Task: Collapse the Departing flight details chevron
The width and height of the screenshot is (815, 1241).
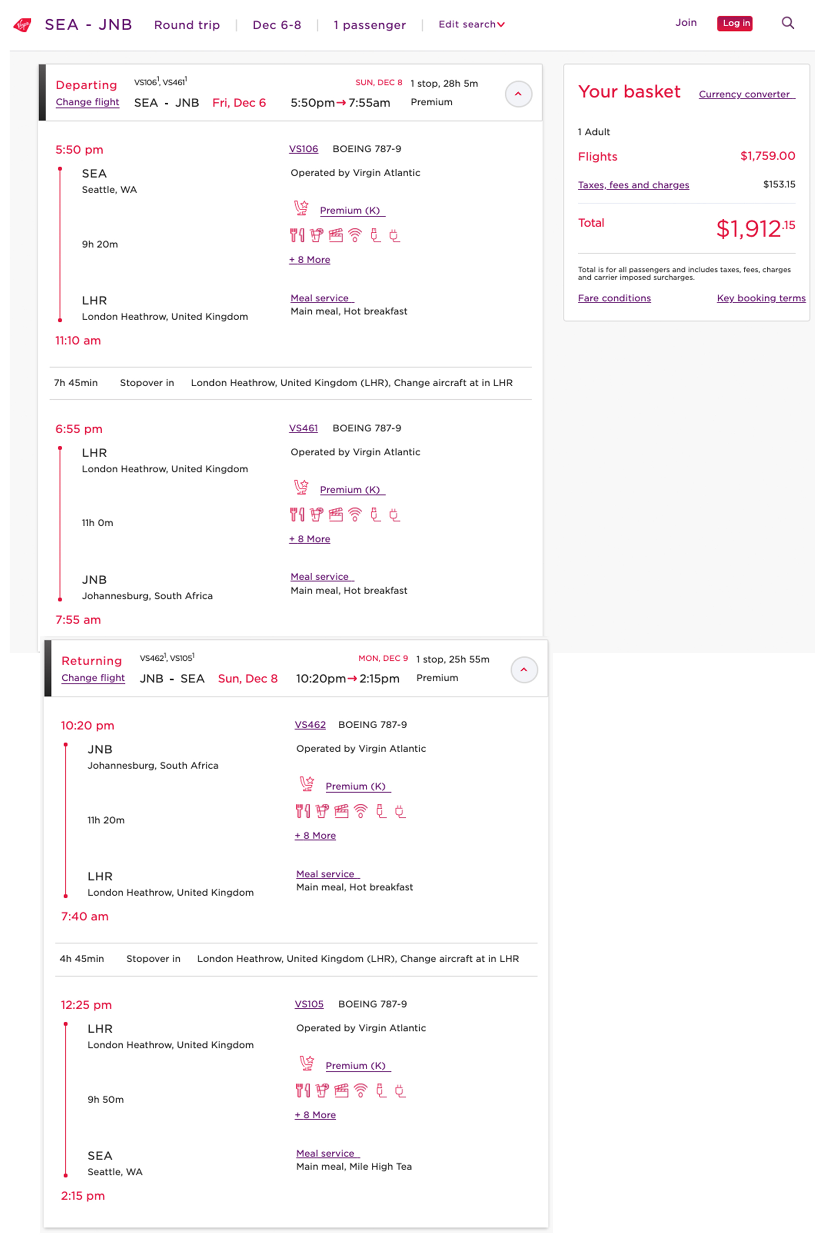Action: [x=518, y=94]
